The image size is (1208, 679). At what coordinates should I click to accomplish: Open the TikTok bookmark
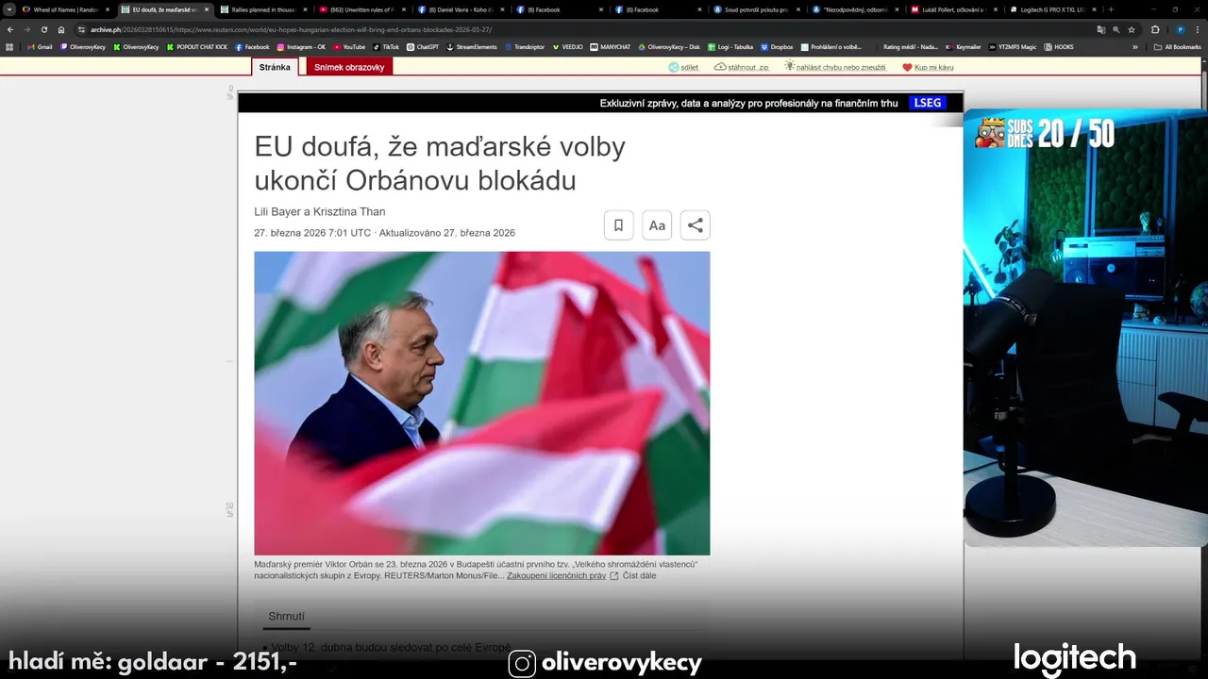[386, 46]
